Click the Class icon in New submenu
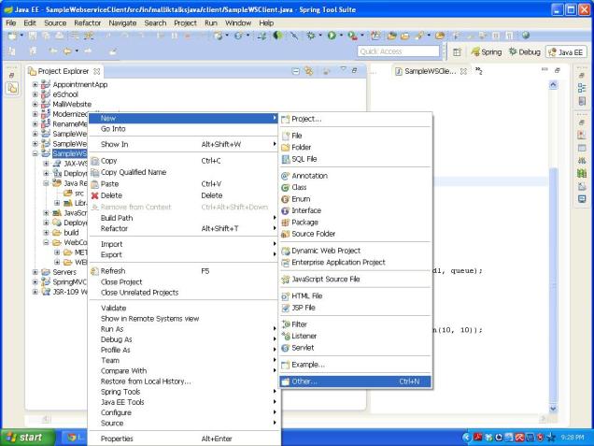The image size is (594, 446). click(286, 187)
